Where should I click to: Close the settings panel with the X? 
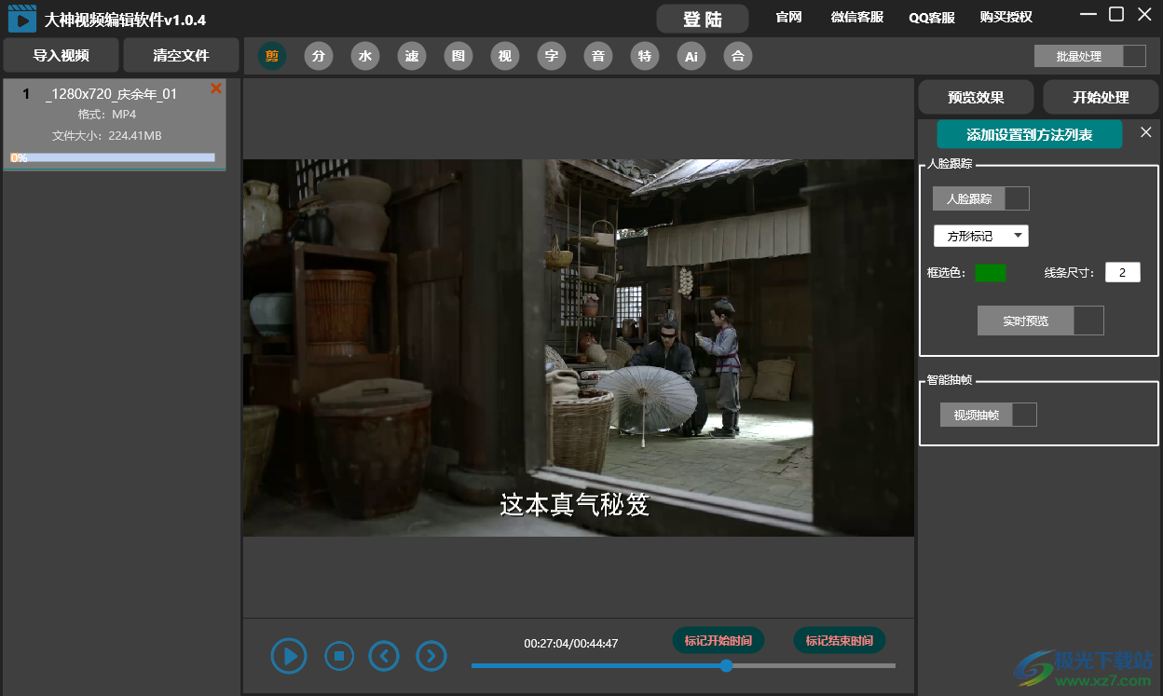(1146, 132)
